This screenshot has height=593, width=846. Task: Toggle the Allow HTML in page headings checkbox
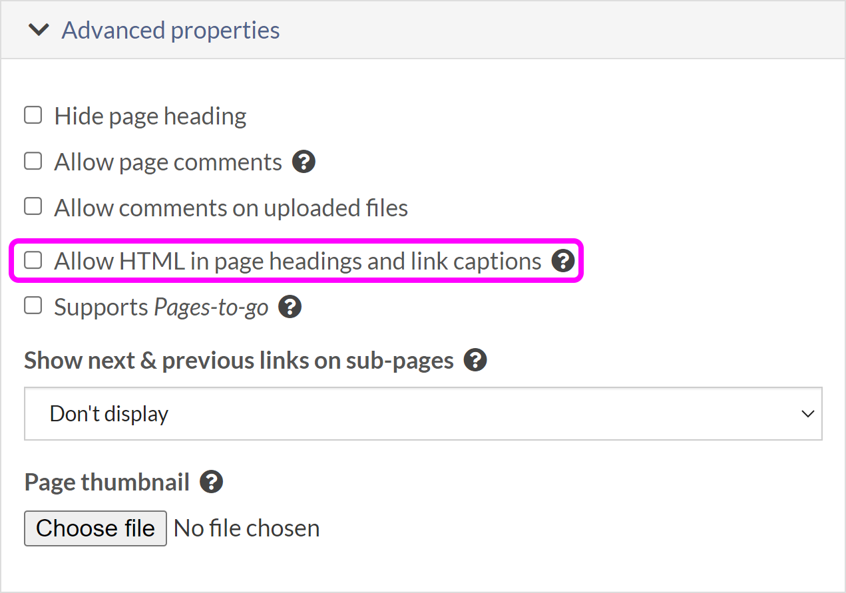pos(33,260)
